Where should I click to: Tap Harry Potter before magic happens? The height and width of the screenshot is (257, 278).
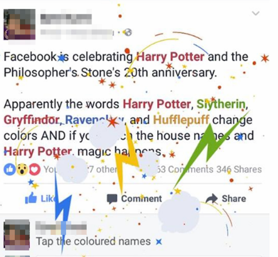pos(38,152)
